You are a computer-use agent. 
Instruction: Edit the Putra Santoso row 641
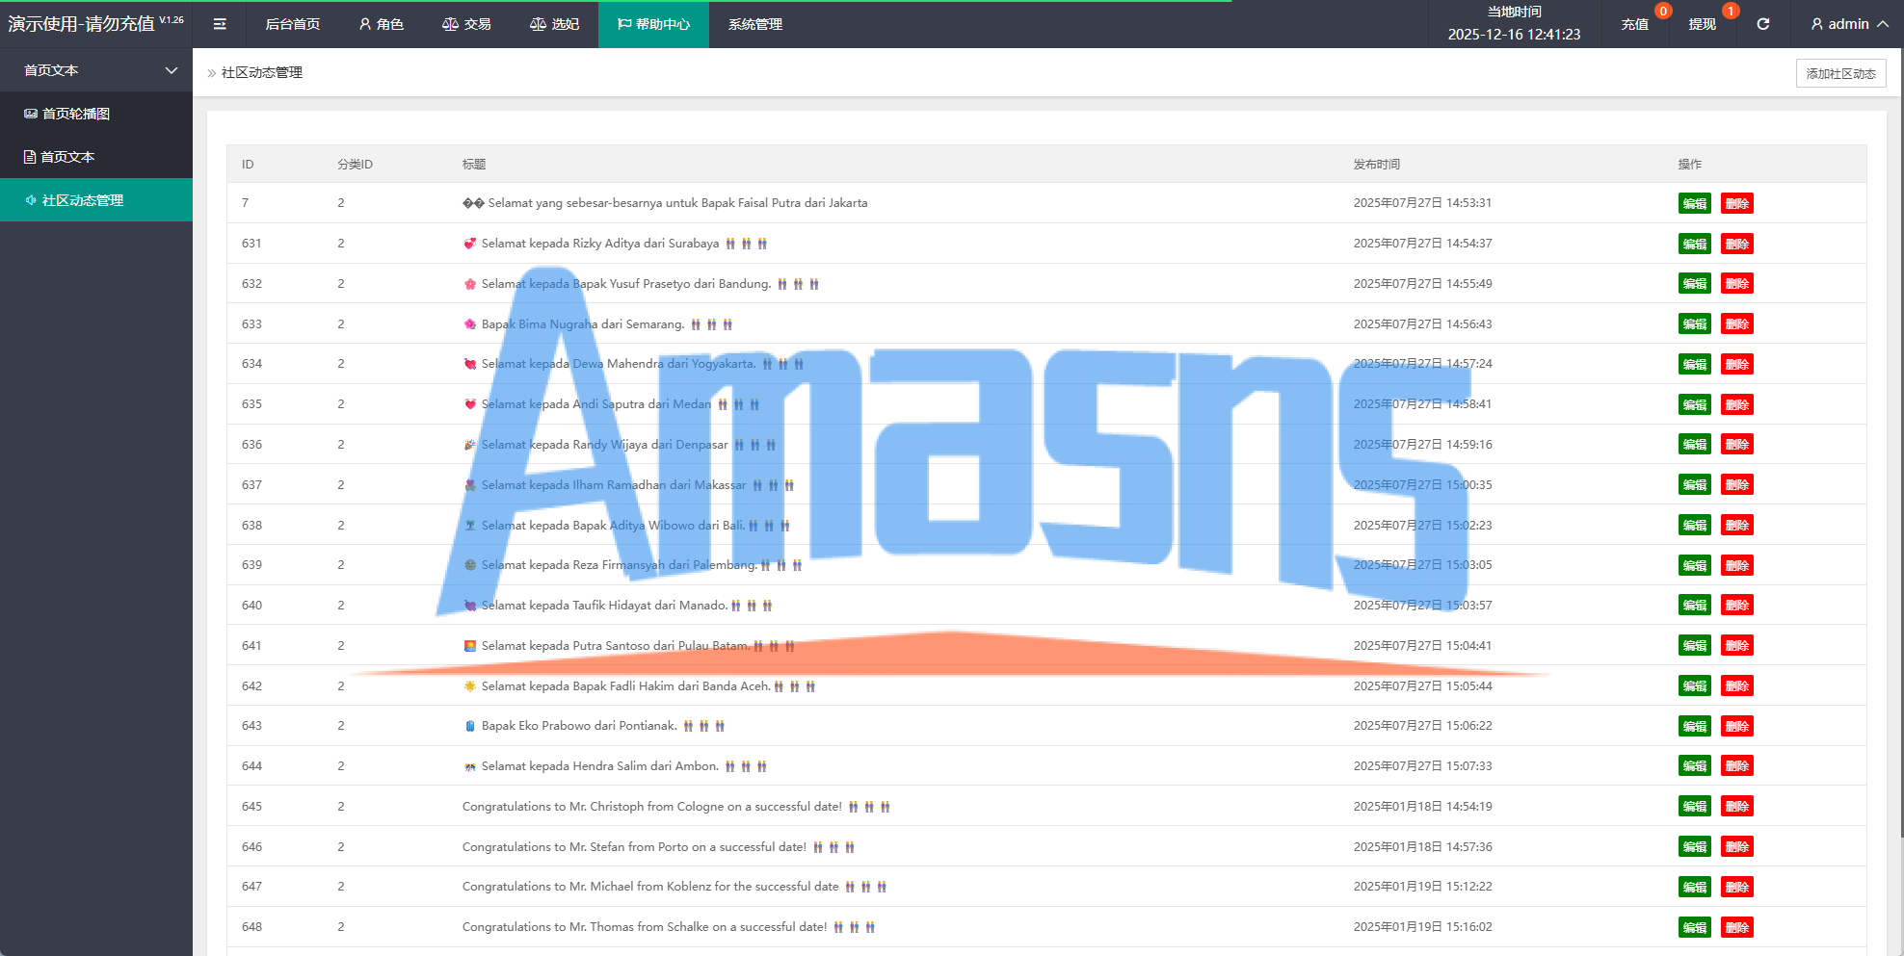pyautogui.click(x=1695, y=646)
